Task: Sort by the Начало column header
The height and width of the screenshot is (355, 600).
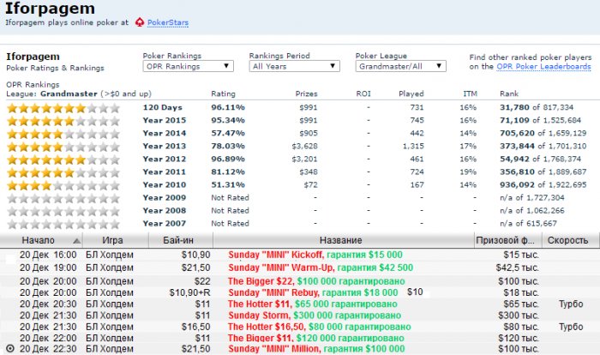Action: tap(41, 240)
